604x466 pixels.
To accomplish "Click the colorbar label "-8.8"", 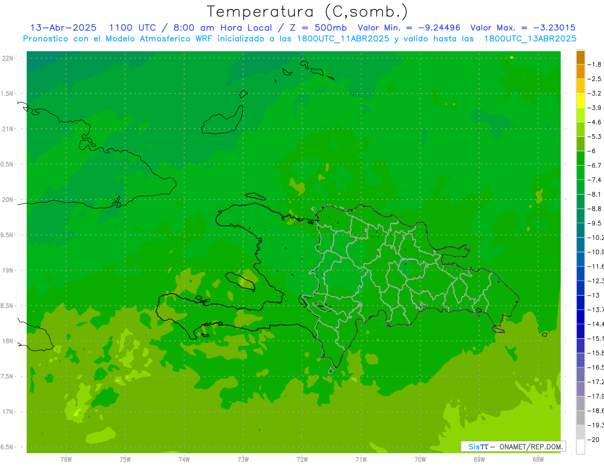I will pyautogui.click(x=594, y=209).
